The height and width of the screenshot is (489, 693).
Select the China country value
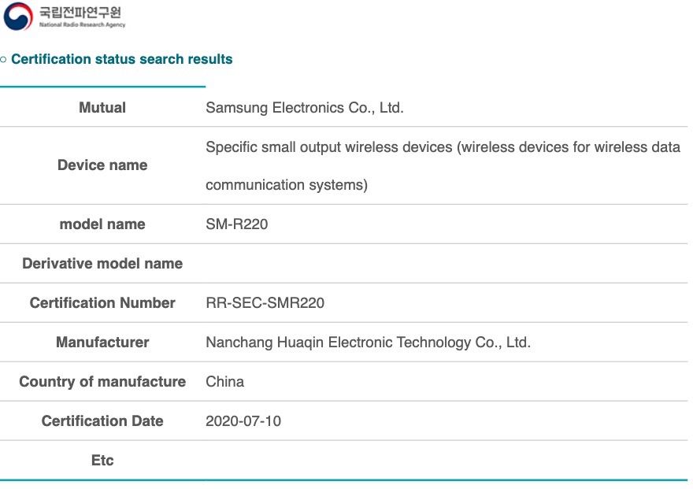224,381
